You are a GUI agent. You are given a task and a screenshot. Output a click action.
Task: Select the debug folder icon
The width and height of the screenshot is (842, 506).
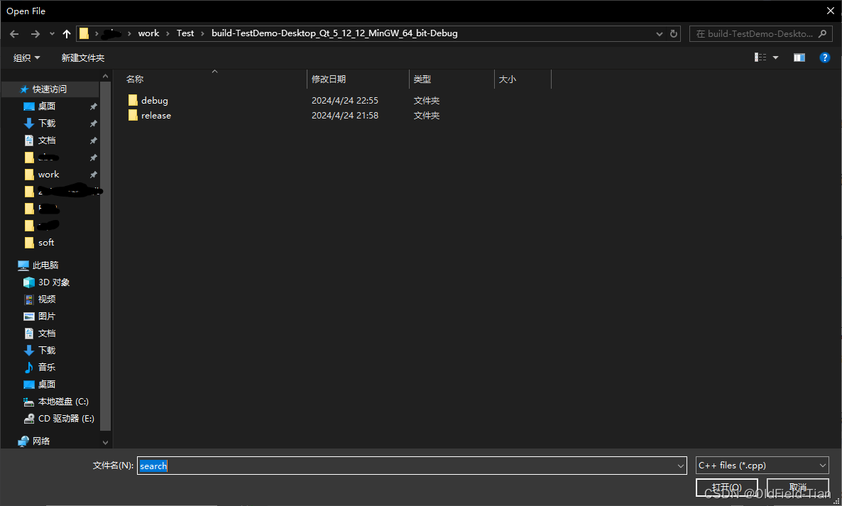point(133,100)
